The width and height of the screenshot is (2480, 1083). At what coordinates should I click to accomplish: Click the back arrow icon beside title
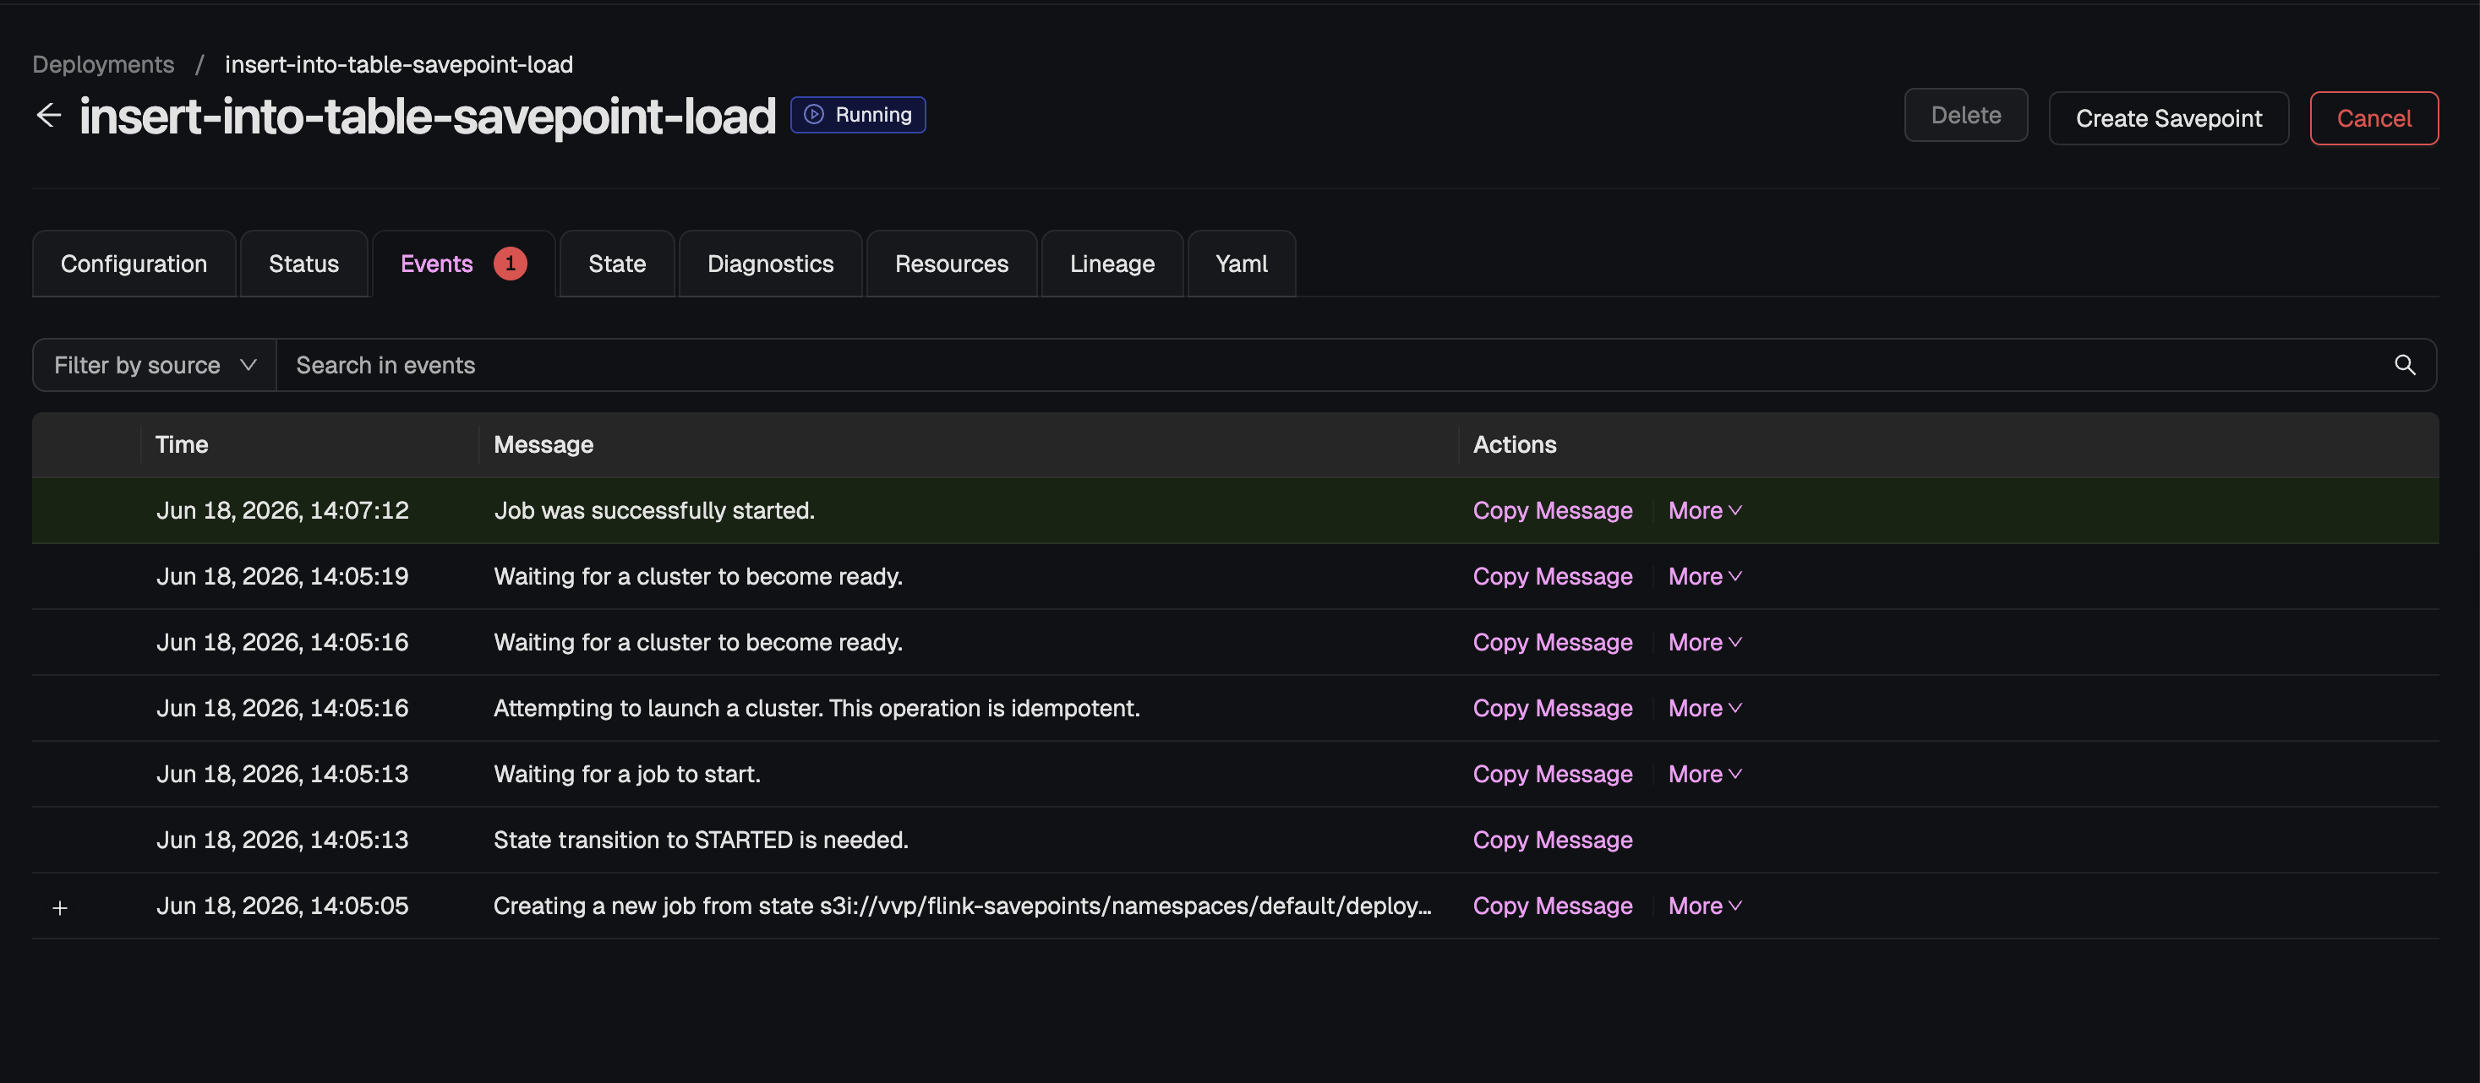coord(49,116)
